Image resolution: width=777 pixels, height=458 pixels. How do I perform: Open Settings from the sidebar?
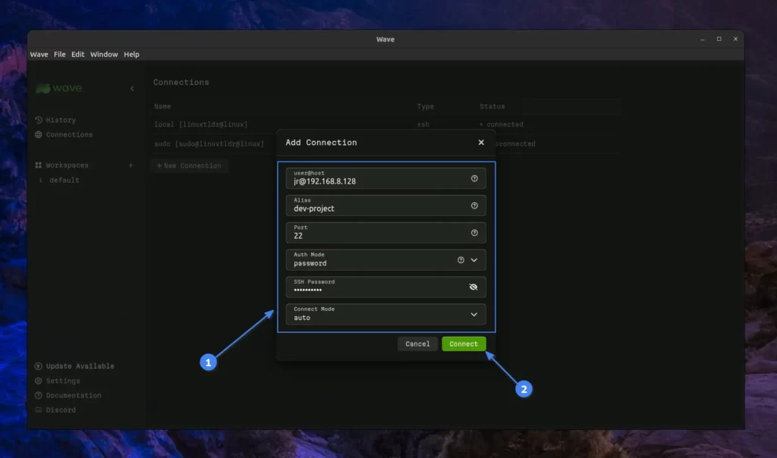63,381
